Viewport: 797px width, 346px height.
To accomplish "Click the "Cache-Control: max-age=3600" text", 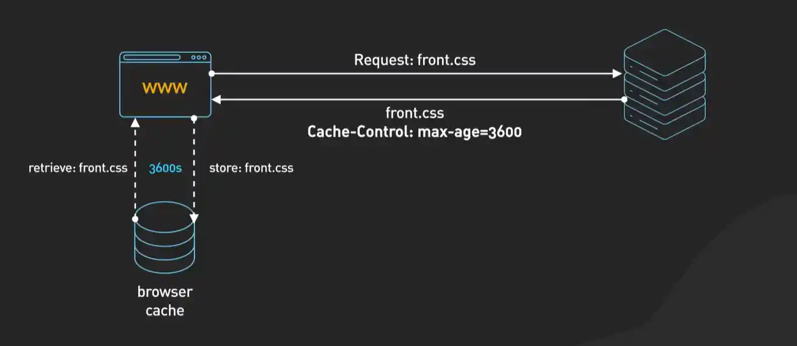I will pos(414,132).
